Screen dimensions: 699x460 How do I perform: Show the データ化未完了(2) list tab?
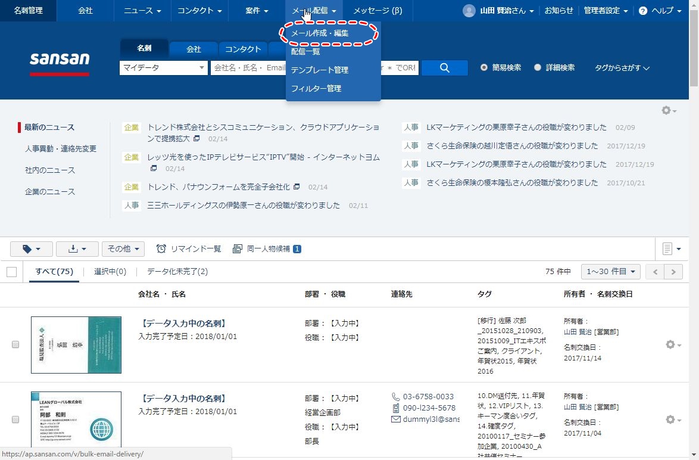click(177, 271)
